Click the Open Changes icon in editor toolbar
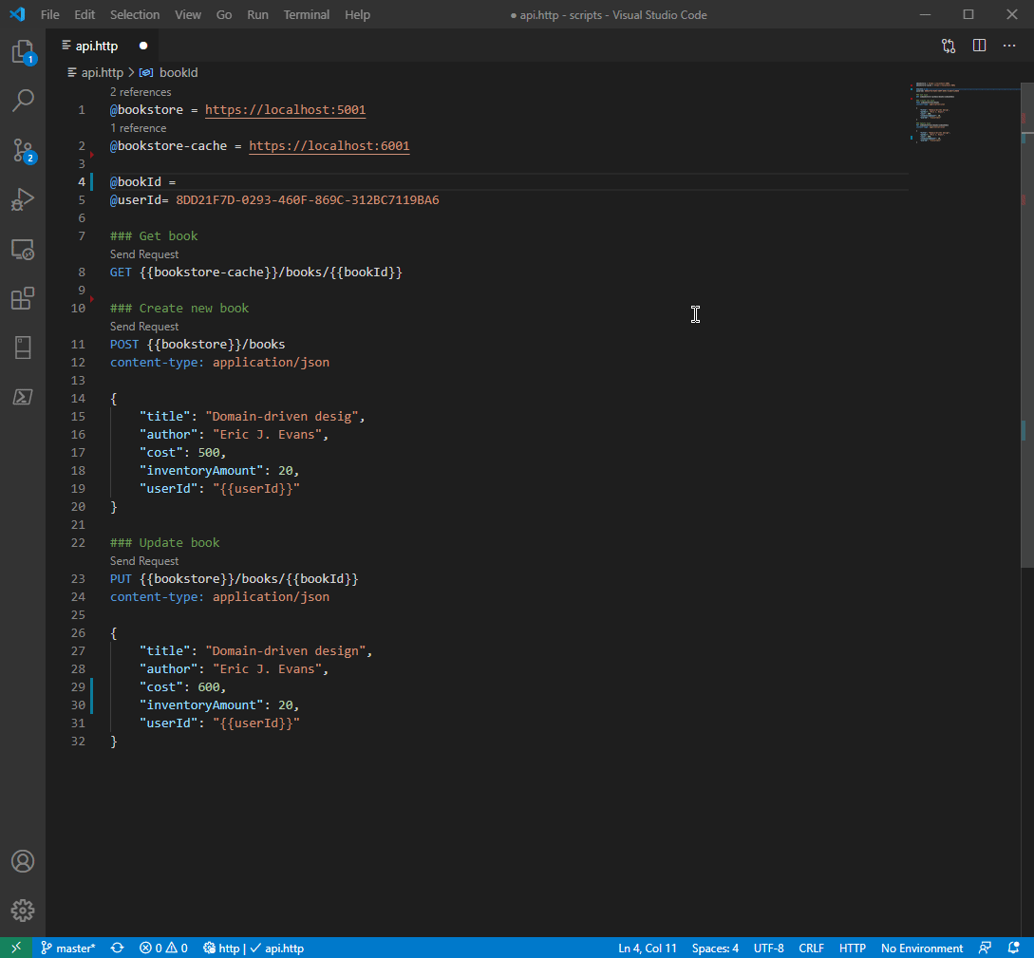This screenshot has height=958, width=1034. click(x=949, y=46)
